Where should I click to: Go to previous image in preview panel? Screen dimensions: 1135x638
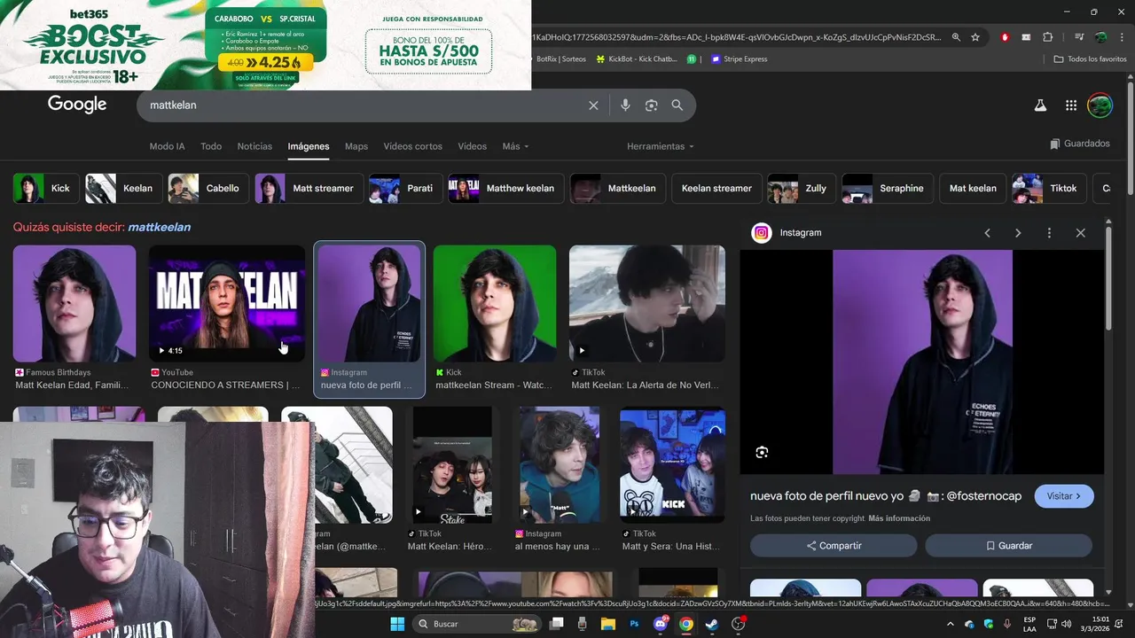point(987,233)
